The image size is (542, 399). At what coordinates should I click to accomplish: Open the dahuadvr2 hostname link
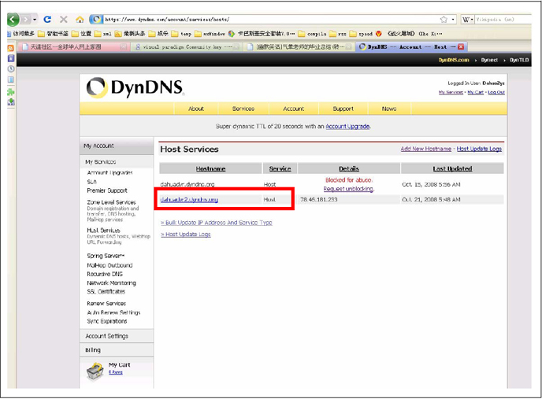pos(189,200)
